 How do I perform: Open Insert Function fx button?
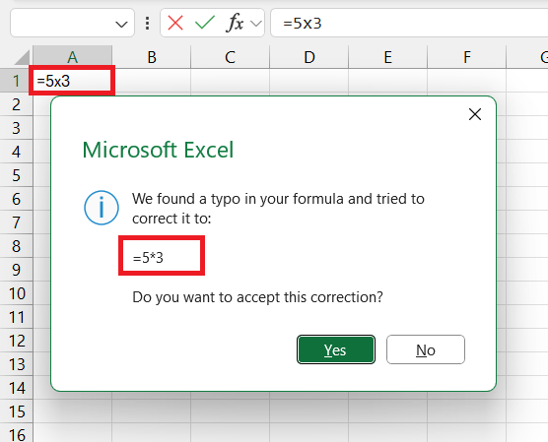pyautogui.click(x=236, y=23)
